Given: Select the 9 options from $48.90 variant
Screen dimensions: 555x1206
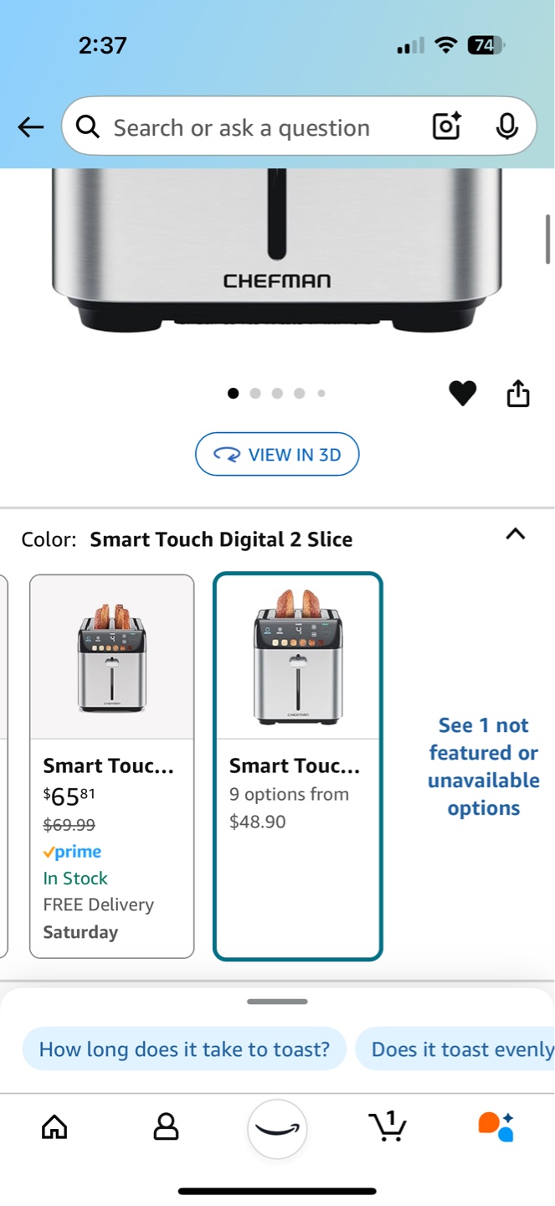Looking at the screenshot, I should click(298, 765).
